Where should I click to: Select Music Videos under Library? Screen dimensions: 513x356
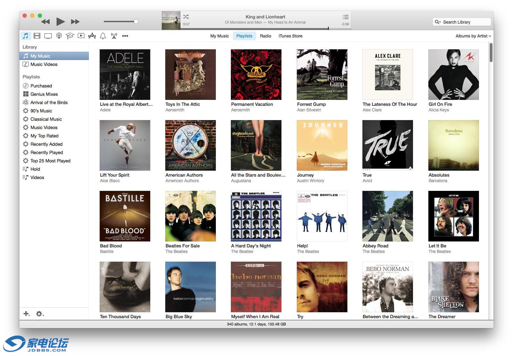click(54, 64)
